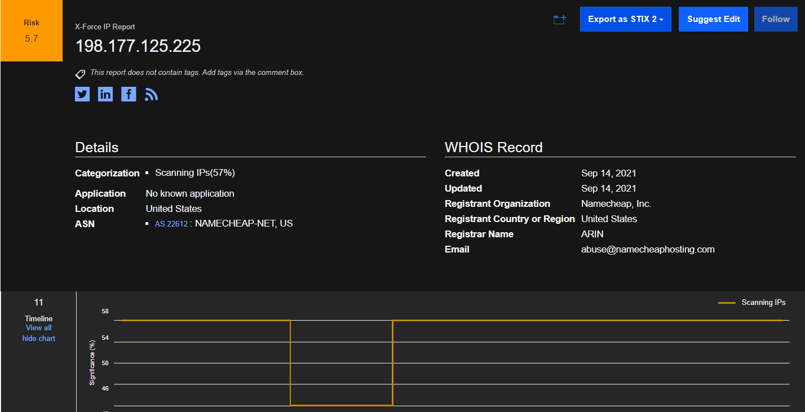Click the Risk 5.7 score badge
Viewport: 805px width, 412px height.
tap(32, 30)
